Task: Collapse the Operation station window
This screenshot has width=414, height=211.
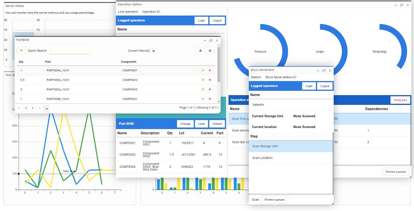Action: click(395, 5)
